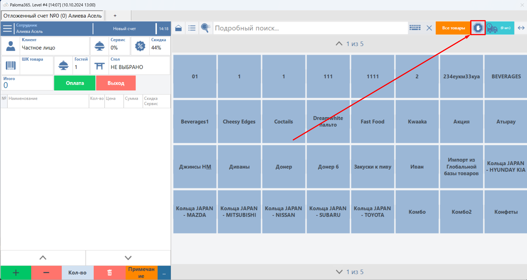Open the Fast Food category tile
Viewport: 527px width, 280px height.
click(x=372, y=122)
